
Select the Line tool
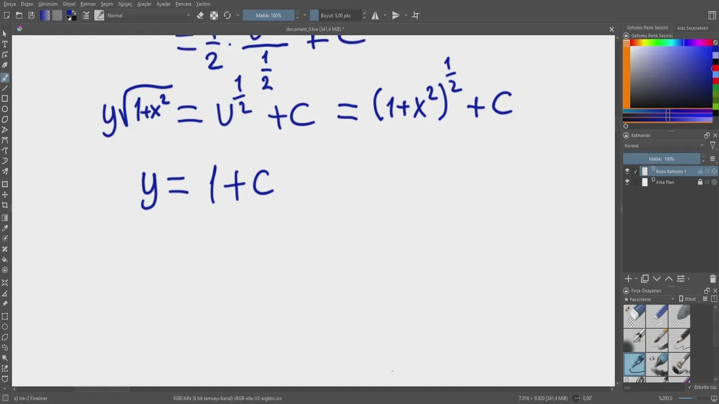pos(5,88)
